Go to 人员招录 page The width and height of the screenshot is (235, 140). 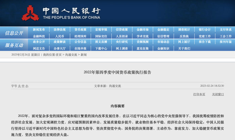pos(122,36)
